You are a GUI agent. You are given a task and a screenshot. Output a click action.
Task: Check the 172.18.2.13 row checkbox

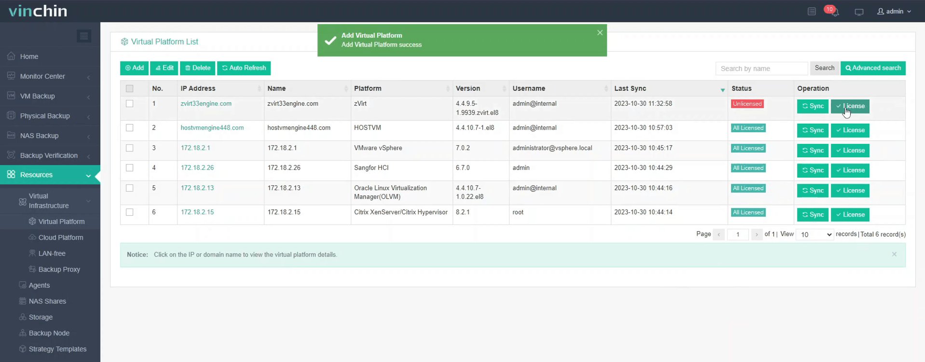(x=129, y=188)
